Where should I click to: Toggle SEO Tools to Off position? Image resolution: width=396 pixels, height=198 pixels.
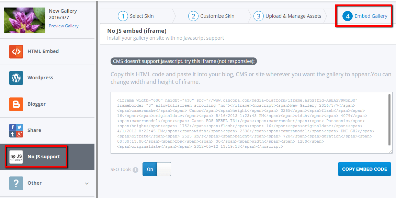(x=163, y=169)
